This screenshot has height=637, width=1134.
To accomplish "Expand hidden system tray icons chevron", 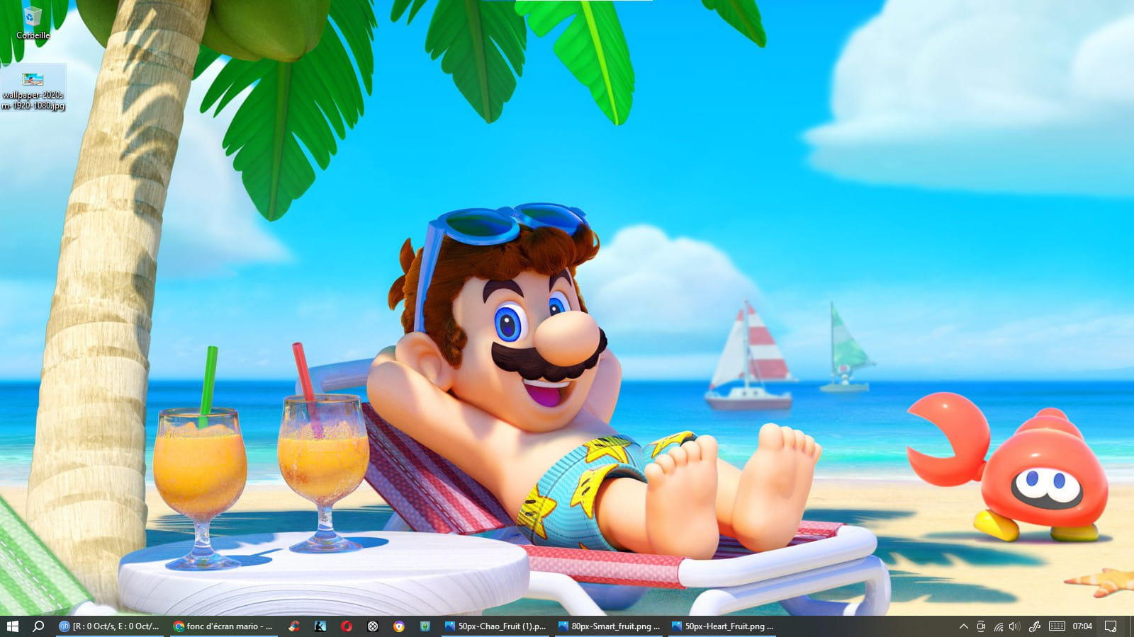I will click(963, 626).
